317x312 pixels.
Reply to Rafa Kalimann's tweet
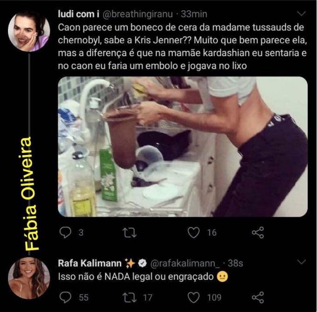click(x=67, y=297)
